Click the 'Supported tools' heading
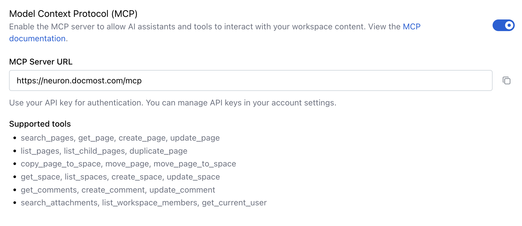 pos(40,124)
